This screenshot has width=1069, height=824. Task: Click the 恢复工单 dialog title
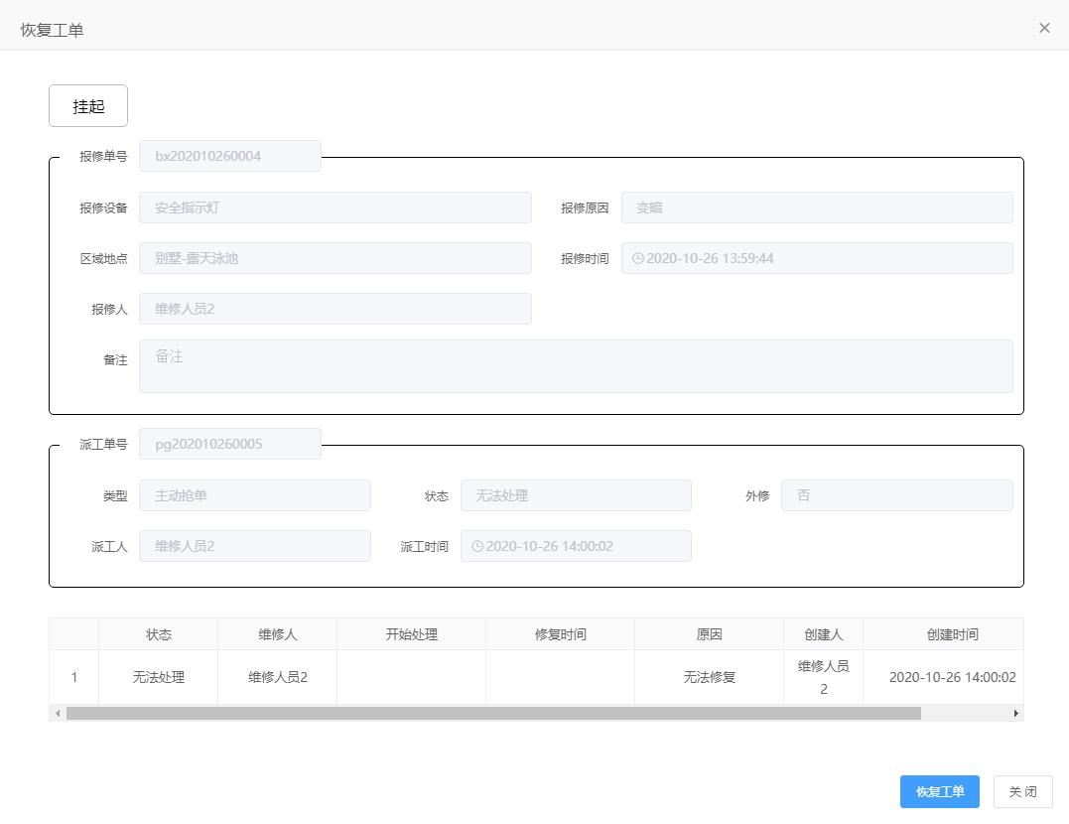52,30
